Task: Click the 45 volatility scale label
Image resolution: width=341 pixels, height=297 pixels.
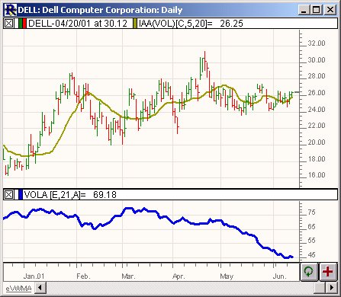Action: (311, 254)
